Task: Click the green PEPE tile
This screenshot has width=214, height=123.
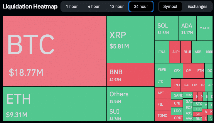Action: (x=162, y=70)
